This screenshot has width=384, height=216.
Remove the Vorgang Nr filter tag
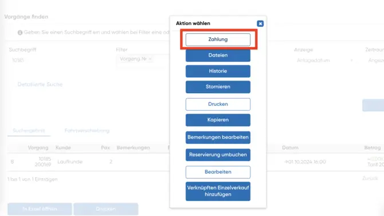pos(150,59)
